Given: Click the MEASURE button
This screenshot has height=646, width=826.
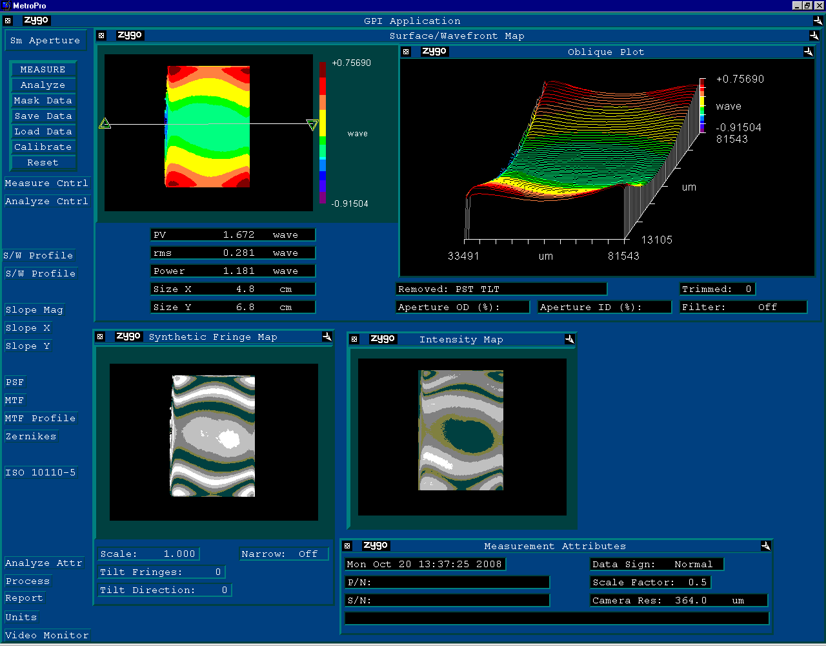Looking at the screenshot, I should (43, 69).
